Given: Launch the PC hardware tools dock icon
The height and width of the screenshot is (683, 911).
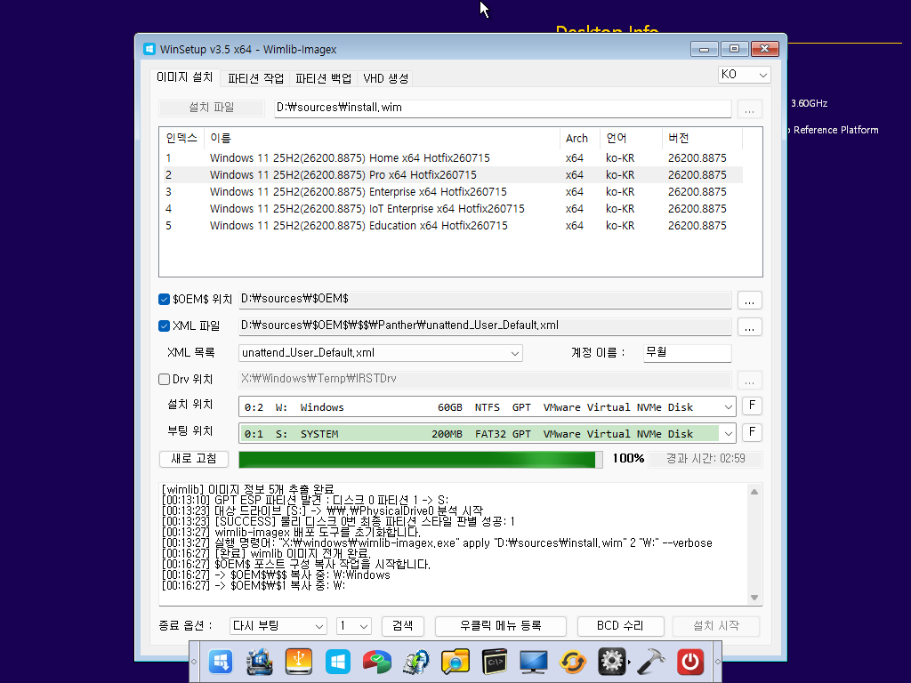Looking at the screenshot, I should tap(260, 662).
